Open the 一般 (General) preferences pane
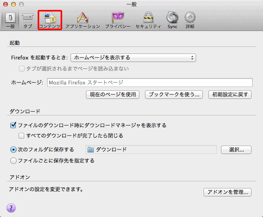This screenshot has height=217, width=263. [x=10, y=20]
